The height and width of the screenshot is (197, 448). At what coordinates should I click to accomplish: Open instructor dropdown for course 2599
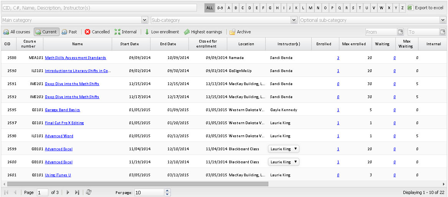click(283, 149)
